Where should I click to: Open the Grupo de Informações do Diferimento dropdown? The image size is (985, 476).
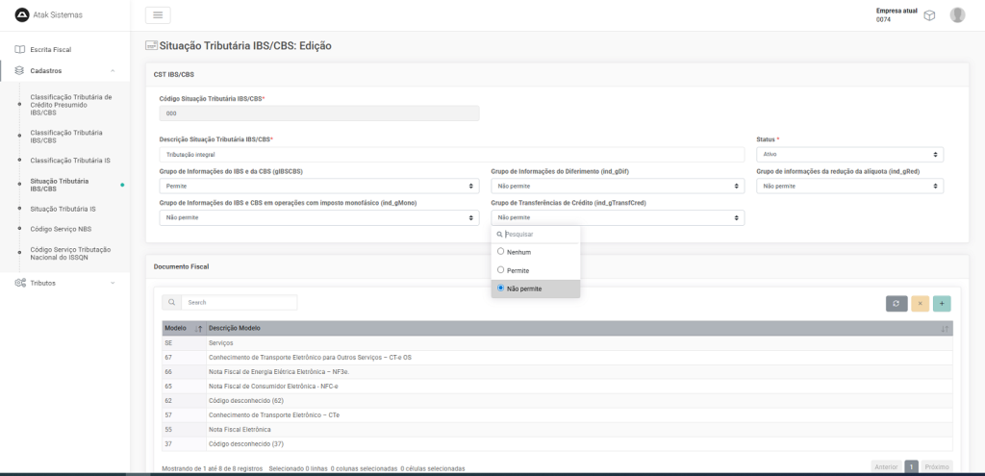point(618,186)
